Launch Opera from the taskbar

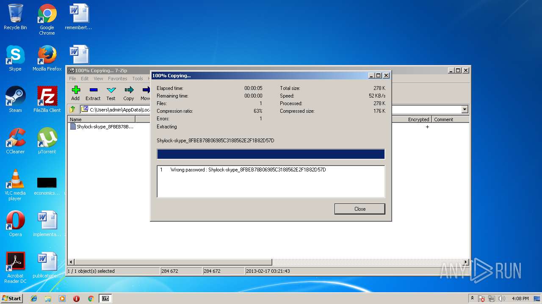point(76,299)
